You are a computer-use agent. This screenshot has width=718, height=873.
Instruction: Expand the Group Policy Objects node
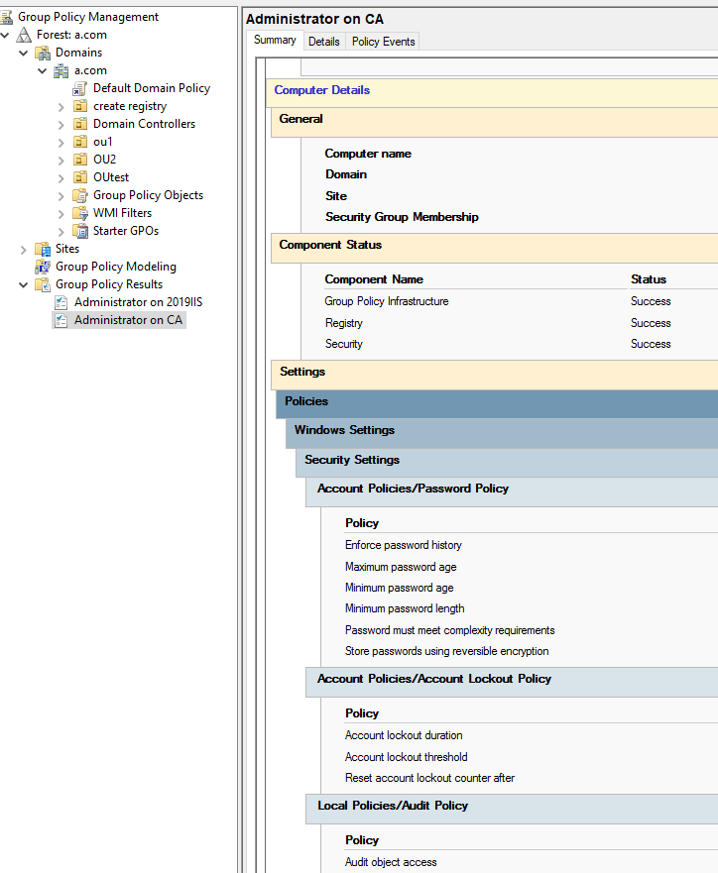(61, 196)
